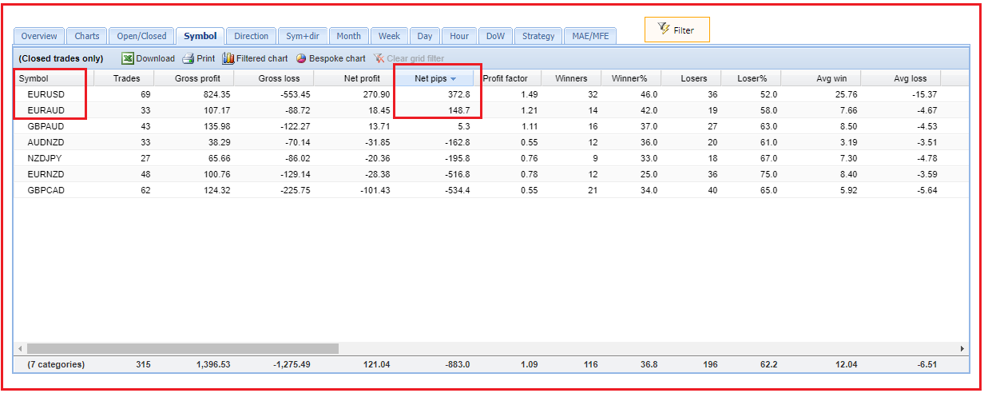Click the 1,396.53 total gross profit
The width and height of the screenshot is (984, 393).
pos(213,364)
